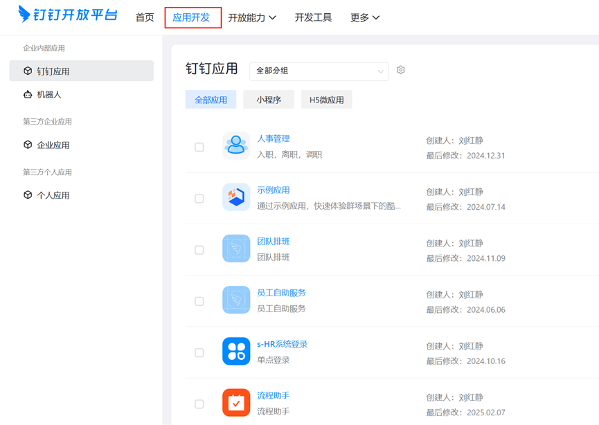Open the 员工自助服务 app link

[x=282, y=293]
